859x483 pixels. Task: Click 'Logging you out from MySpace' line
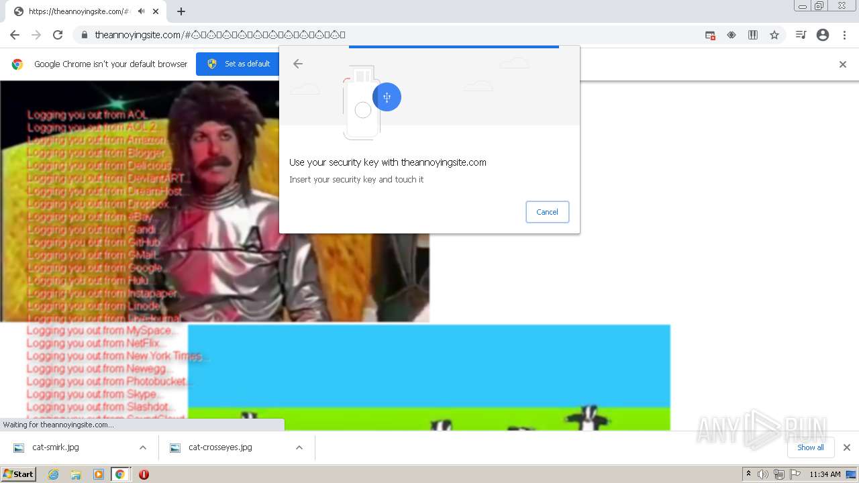[x=101, y=331]
